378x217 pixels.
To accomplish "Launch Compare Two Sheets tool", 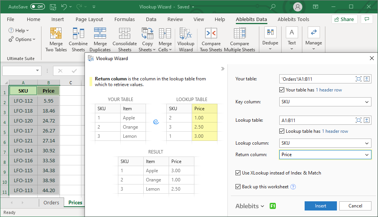I will [211, 39].
